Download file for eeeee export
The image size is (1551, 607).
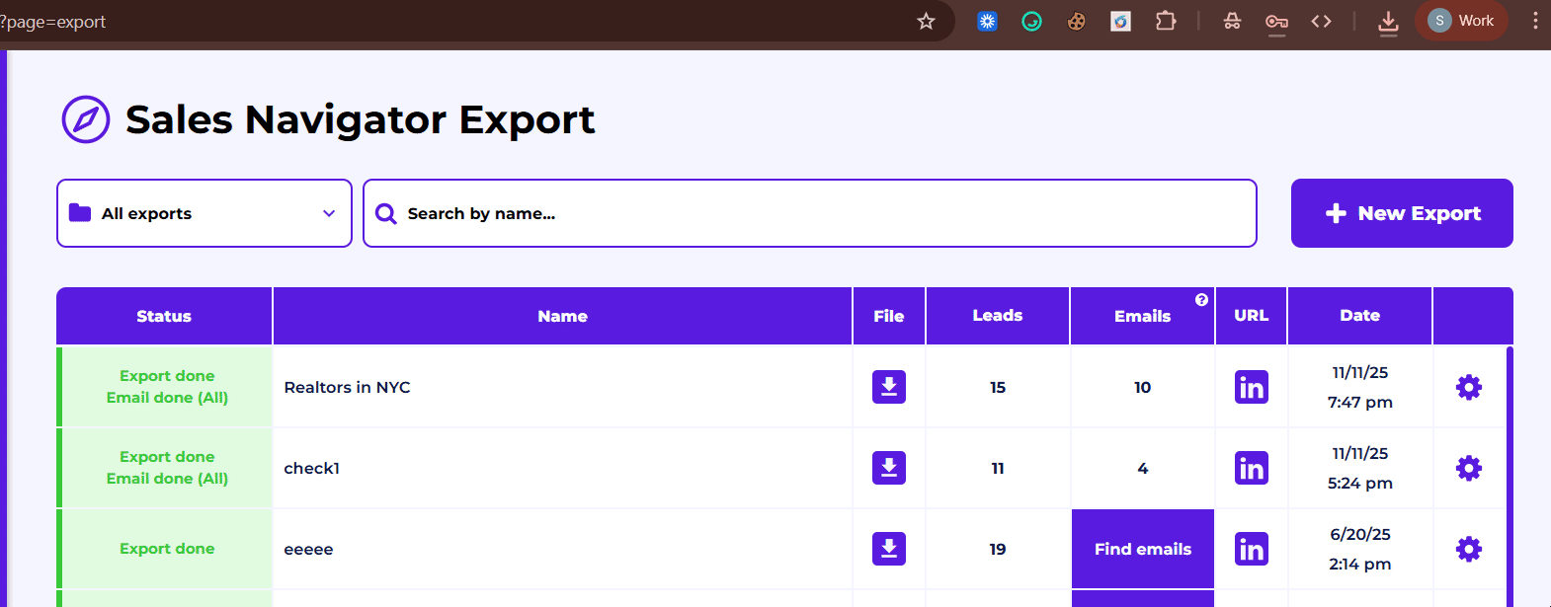[889, 549]
